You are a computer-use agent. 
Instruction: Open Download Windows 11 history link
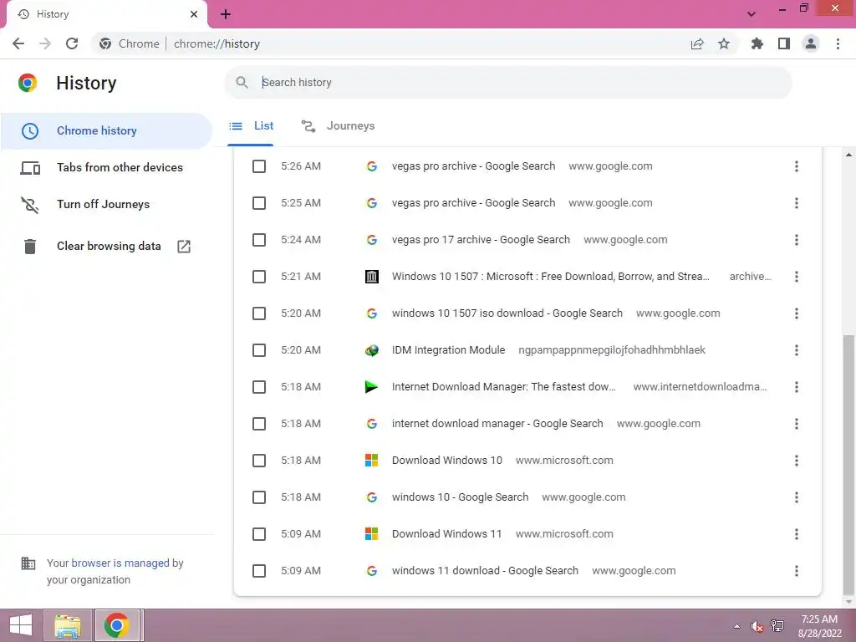pos(446,534)
